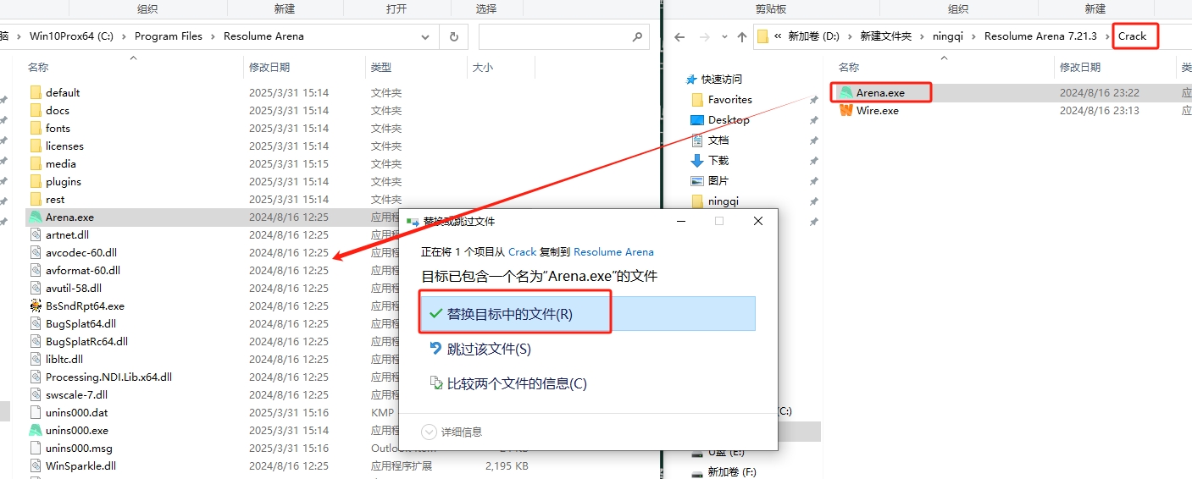Expand chevron after ningqi breadcrumb
The width and height of the screenshot is (1192, 479).
pyautogui.click(x=974, y=36)
